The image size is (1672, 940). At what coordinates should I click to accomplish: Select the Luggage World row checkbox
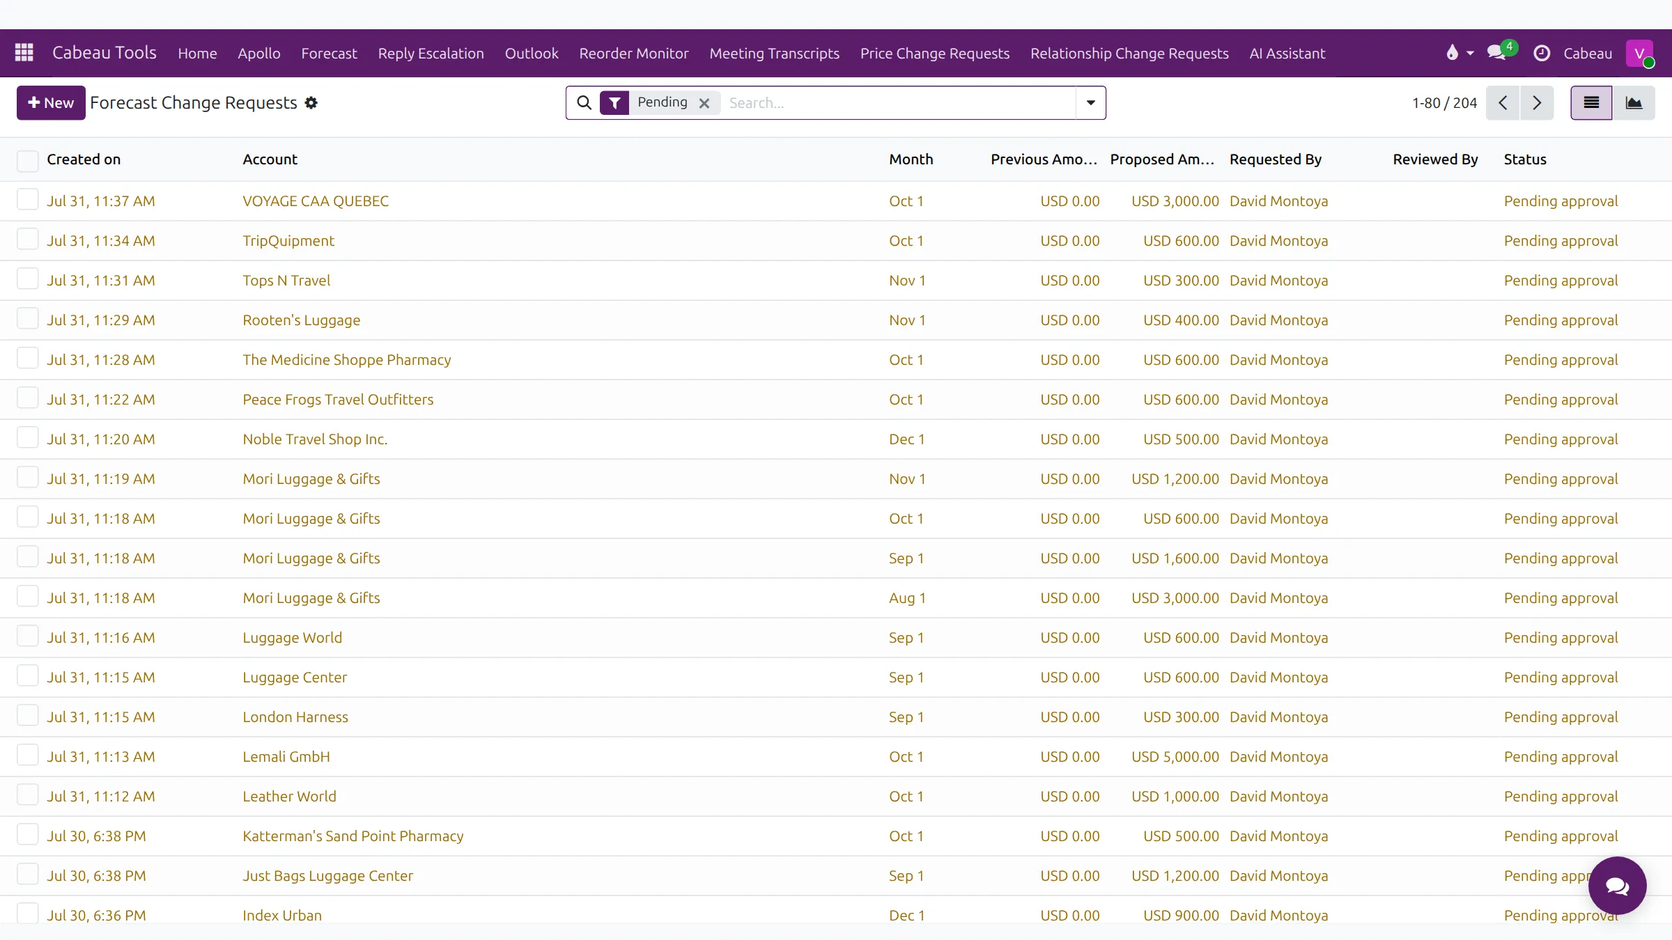(28, 636)
